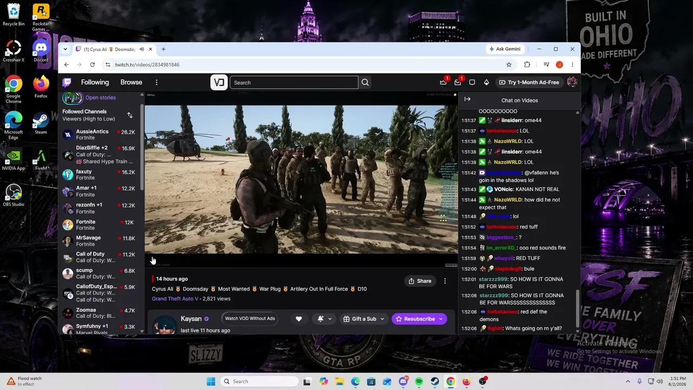Mute the Twitch tab audio

pyautogui.click(x=142, y=49)
